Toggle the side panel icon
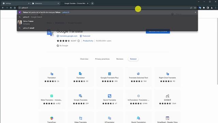This screenshot has height=123, width=218. 208,8
